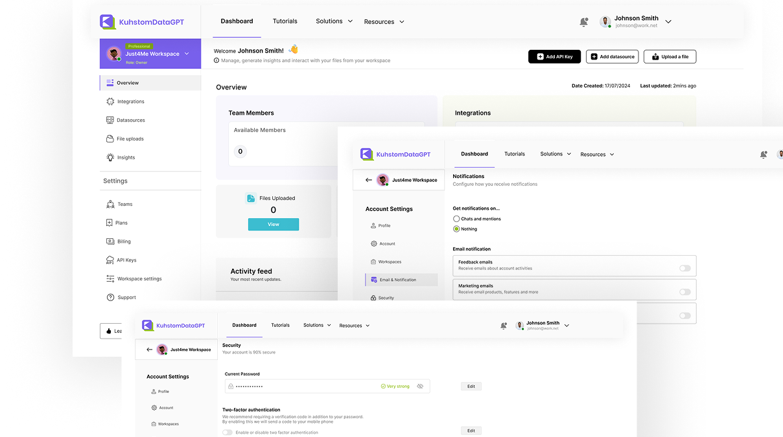Open the Resources dropdown menu
The image size is (783, 437).
pos(384,21)
